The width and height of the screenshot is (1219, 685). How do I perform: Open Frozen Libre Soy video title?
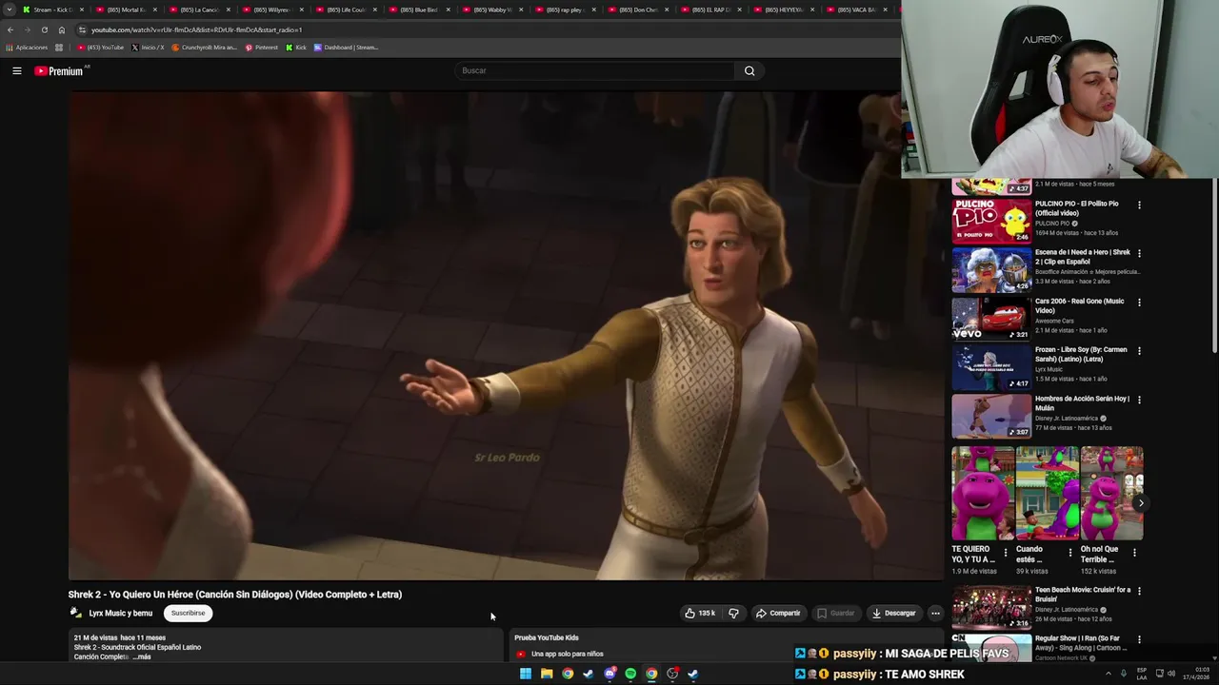coord(1081,354)
